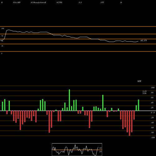The image size is (156, 156).
Task: Click the RSI axis label 0
Action: coord(2,53)
